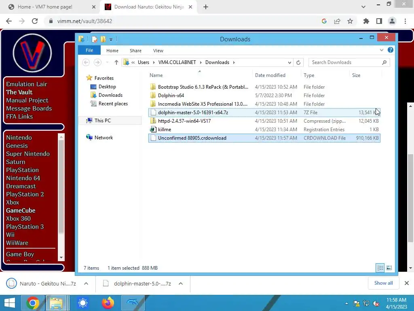The width and height of the screenshot is (414, 311).
Task: Select Desktop in Favorites
Action: tap(107, 87)
